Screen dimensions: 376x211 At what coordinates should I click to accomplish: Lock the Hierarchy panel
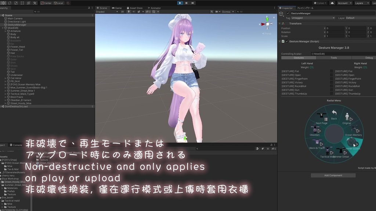coord(89,8)
